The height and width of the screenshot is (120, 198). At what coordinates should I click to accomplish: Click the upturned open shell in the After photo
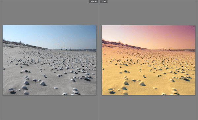111,90
